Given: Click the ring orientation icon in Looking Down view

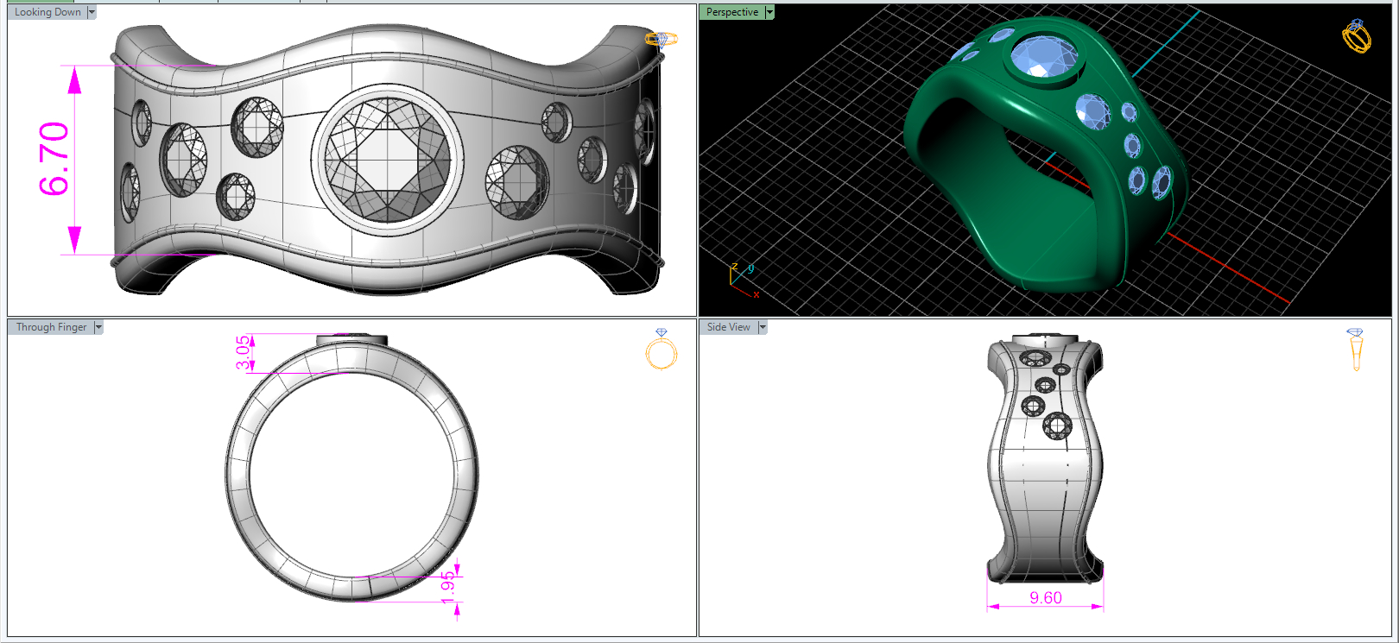Looking at the screenshot, I should (662, 39).
